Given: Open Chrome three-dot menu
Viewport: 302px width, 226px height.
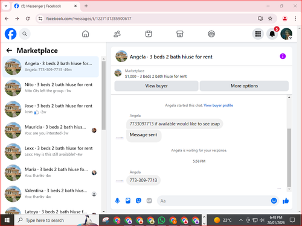Looking at the screenshot, I should [295, 19].
